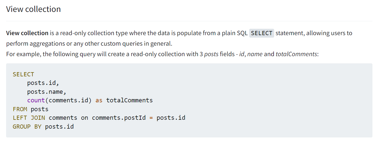The width and height of the screenshot is (378, 143).
Task: Click the italic "posts" word in description
Action: pyautogui.click(x=211, y=54)
